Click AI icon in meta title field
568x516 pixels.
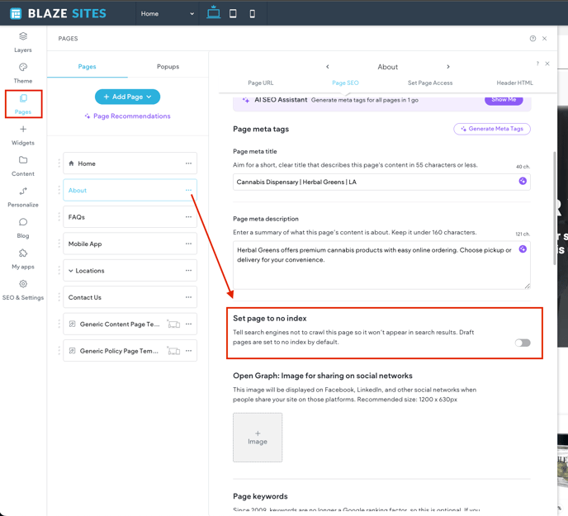point(523,182)
